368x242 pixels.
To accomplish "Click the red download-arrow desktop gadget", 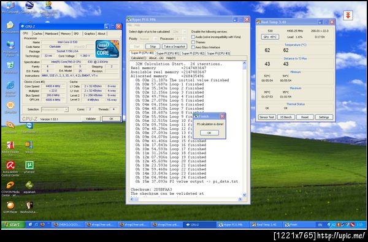I will point(348,15).
